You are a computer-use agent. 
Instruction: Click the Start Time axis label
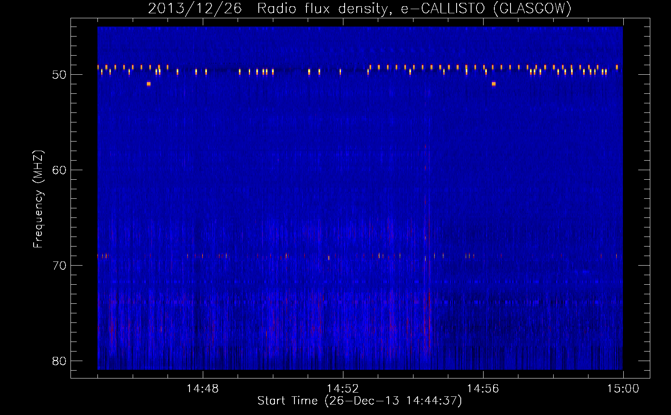pyautogui.click(x=360, y=401)
